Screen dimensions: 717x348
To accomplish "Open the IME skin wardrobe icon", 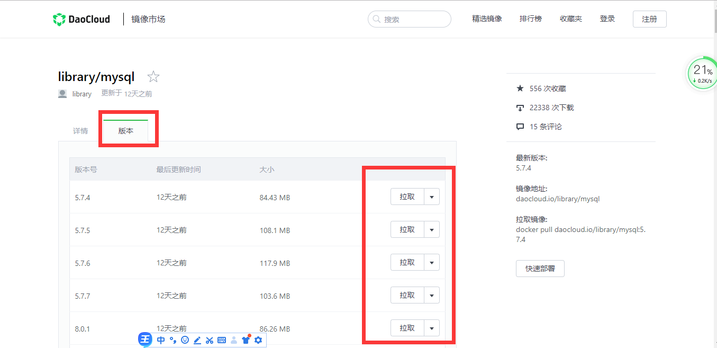I will pos(246,340).
